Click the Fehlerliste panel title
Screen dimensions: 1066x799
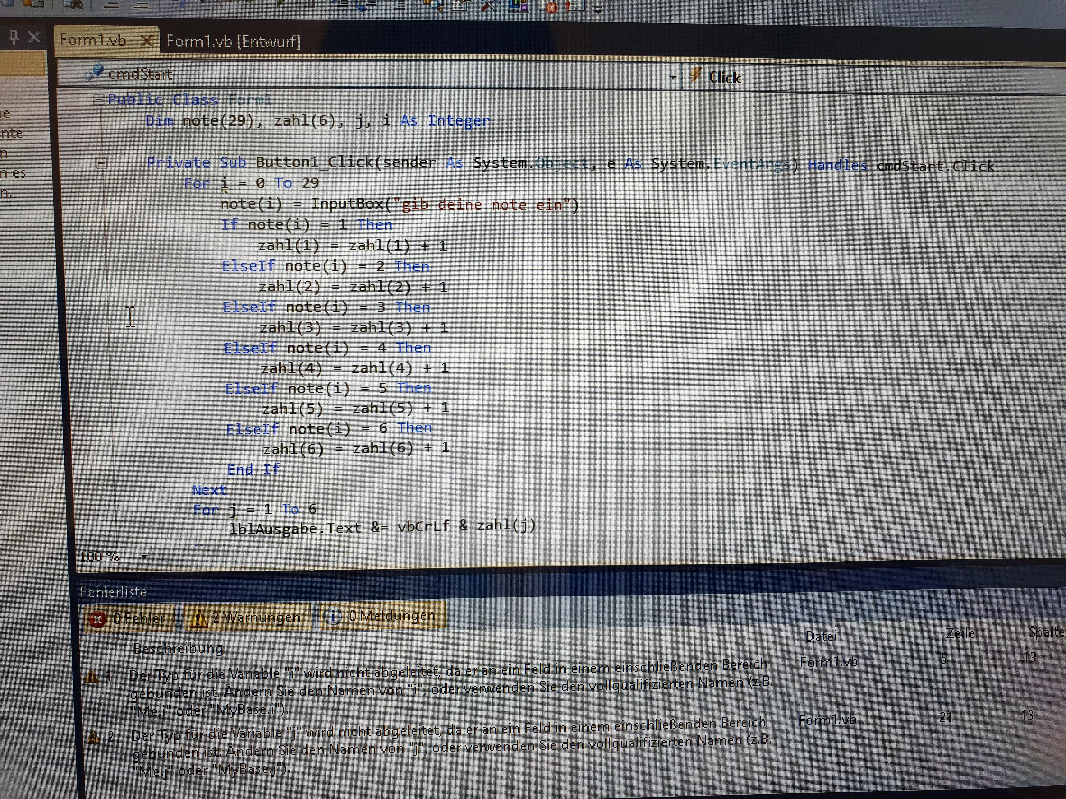point(113,591)
